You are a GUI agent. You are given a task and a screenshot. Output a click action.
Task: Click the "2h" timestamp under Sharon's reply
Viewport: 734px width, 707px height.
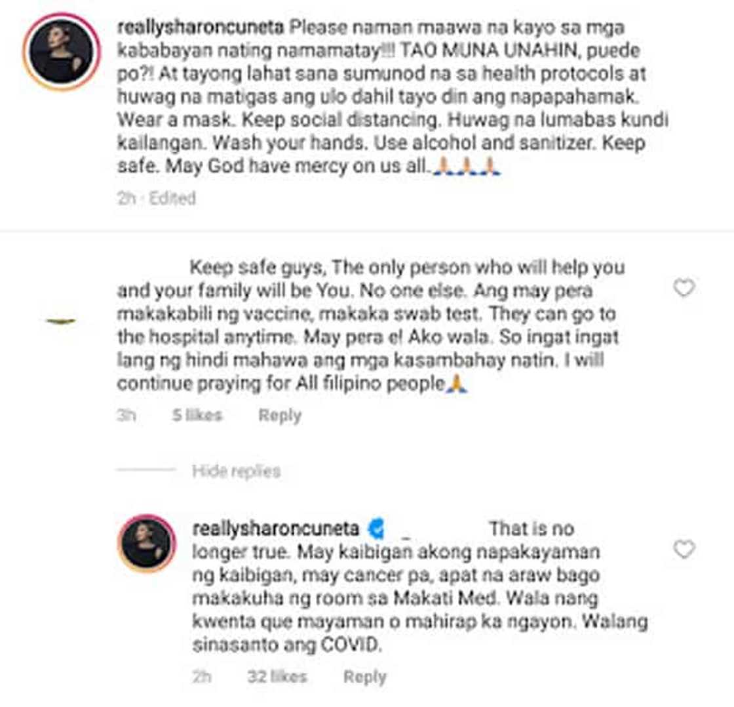(x=202, y=676)
